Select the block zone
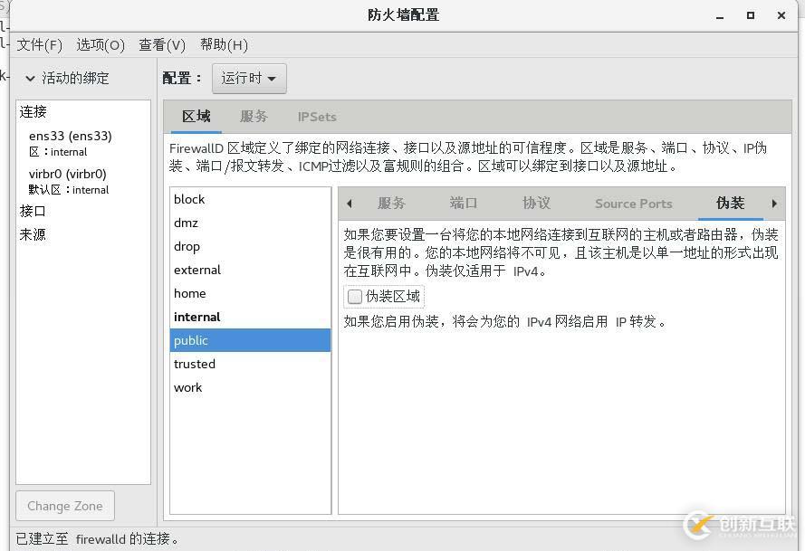 [250, 199]
